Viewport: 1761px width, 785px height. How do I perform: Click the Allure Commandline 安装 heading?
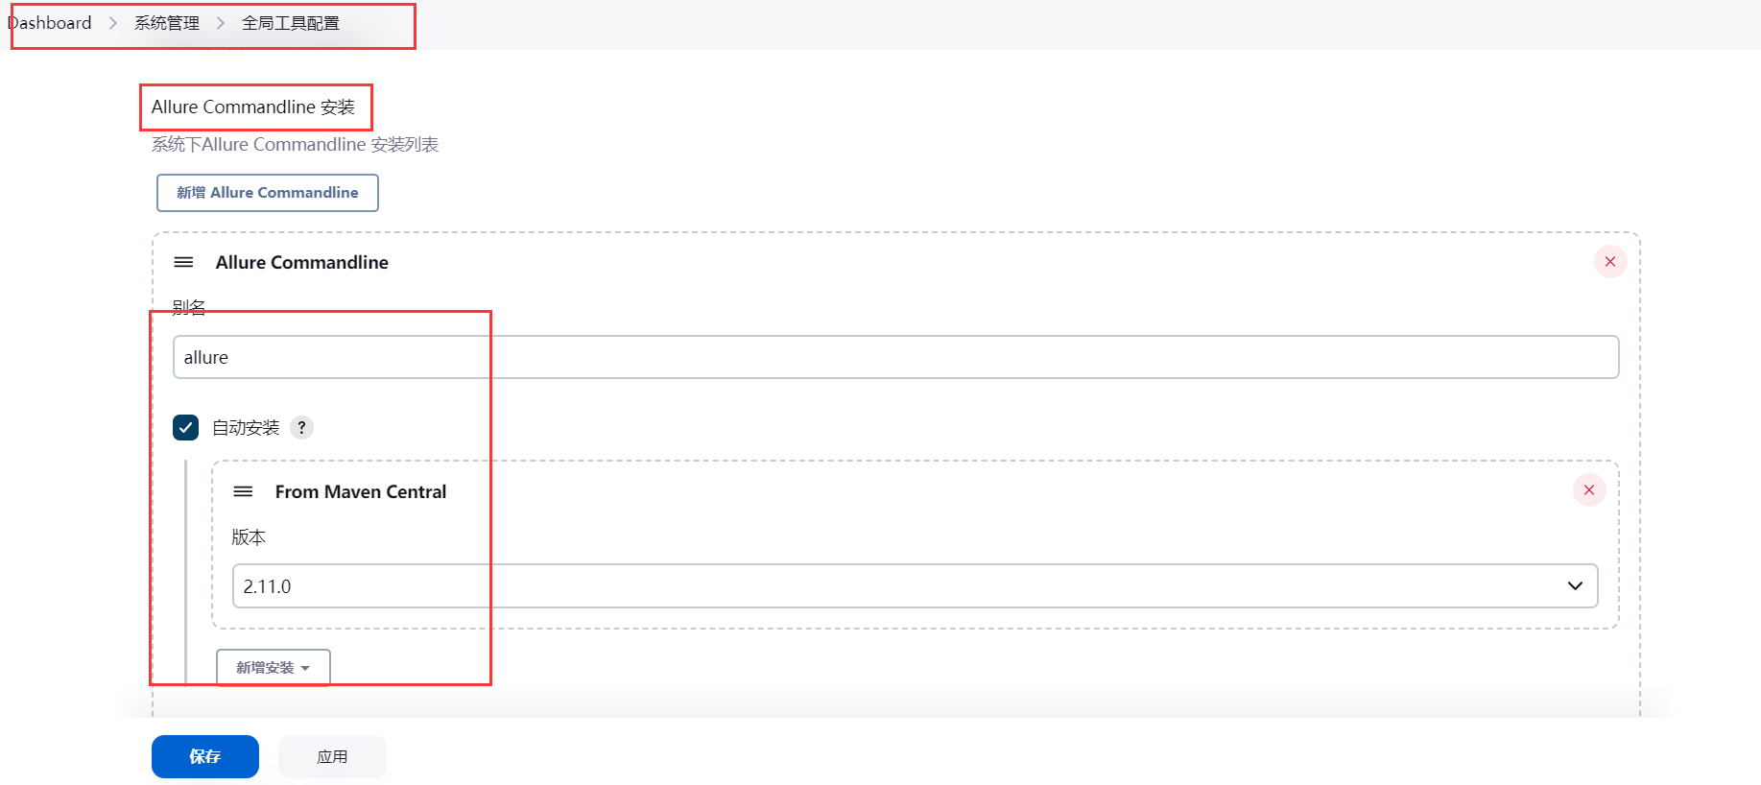click(253, 107)
